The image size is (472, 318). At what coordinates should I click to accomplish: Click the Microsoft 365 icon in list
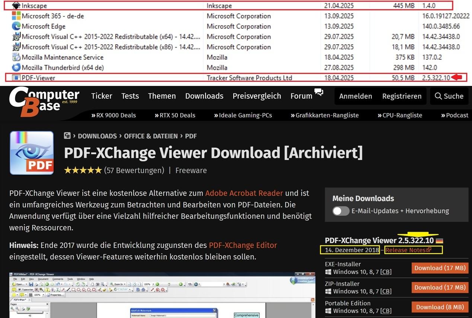coord(16,16)
